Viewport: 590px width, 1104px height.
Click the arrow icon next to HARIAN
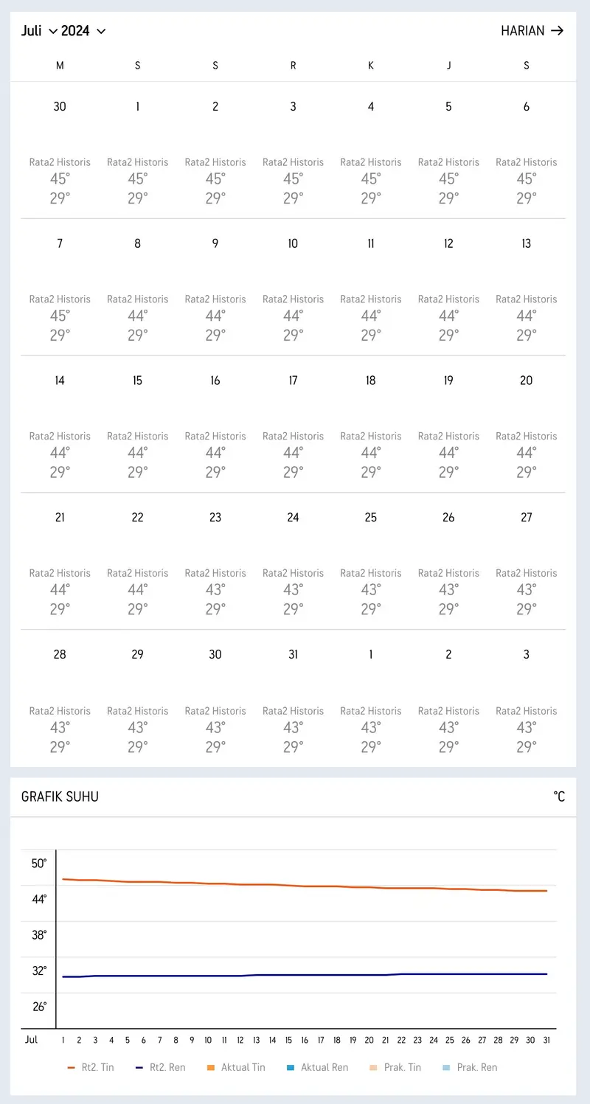coord(558,31)
